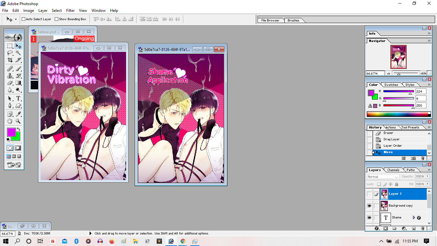Create a new layer set folder
Screen dimensions: 437x246
click(x=394, y=228)
